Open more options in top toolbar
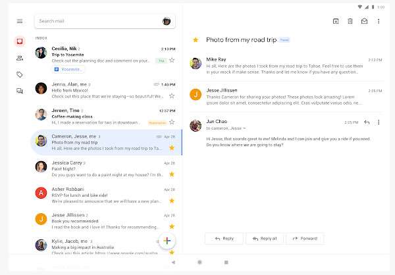This screenshot has width=395, height=275. coord(379,21)
